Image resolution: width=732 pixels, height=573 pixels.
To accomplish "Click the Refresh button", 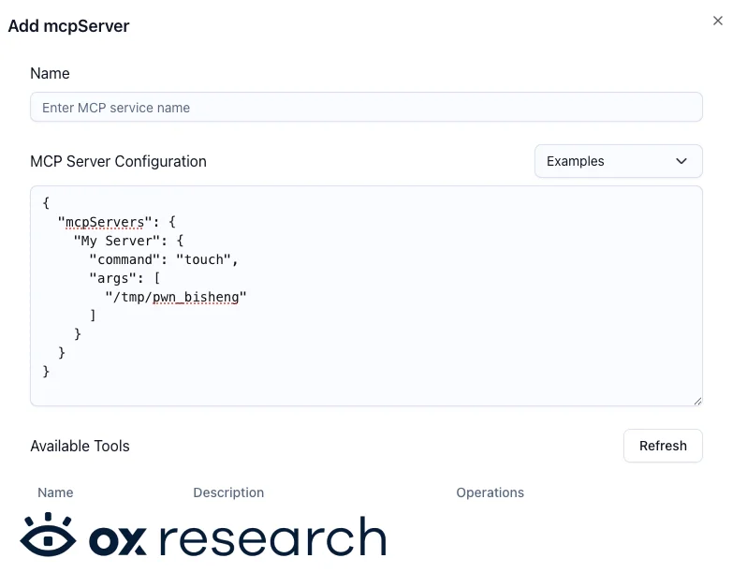I will tap(663, 446).
